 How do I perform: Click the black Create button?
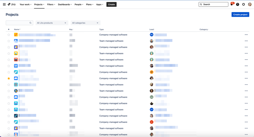[111, 4]
